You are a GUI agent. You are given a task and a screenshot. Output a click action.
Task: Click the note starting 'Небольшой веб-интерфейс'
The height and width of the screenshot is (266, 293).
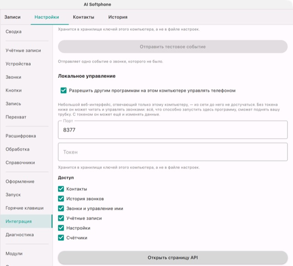(169, 109)
